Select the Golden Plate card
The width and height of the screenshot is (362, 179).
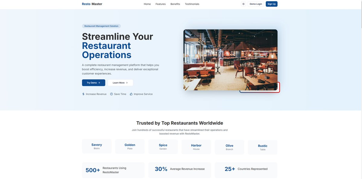(x=130, y=146)
